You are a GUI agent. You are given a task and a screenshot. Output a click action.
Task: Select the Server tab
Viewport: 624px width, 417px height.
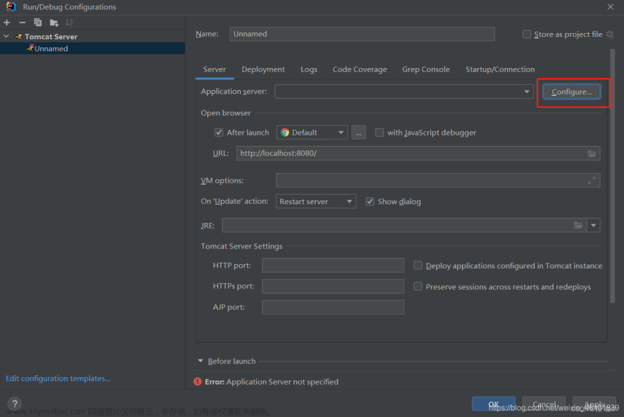(x=215, y=69)
